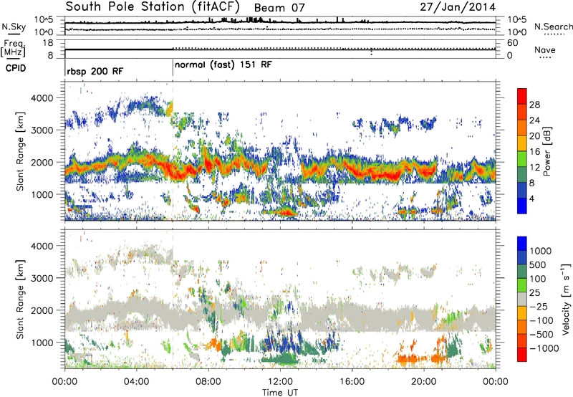Screen dimensions: 573x397
Task: Click the '10^5' label on the right N.Search axis
Action: click(517, 19)
